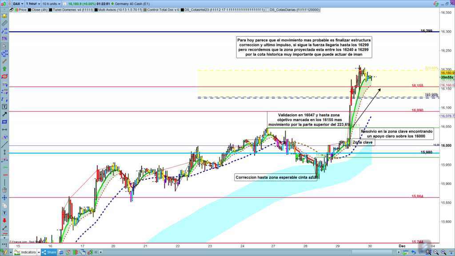Select the green up arrow drawing tool
455x256 pixels.
tap(4, 69)
